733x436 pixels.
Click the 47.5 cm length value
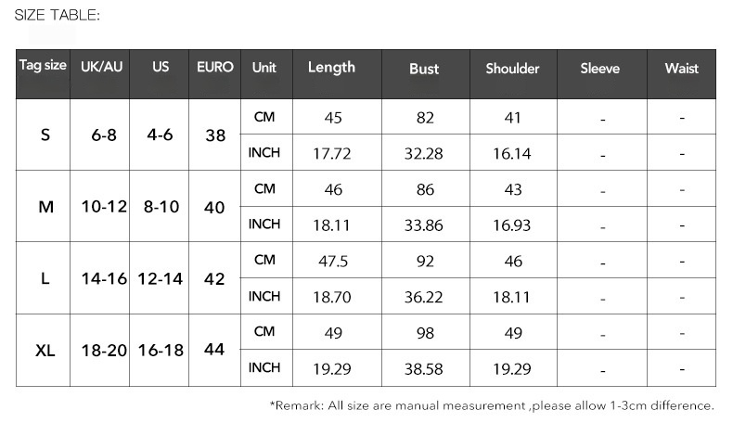(332, 262)
